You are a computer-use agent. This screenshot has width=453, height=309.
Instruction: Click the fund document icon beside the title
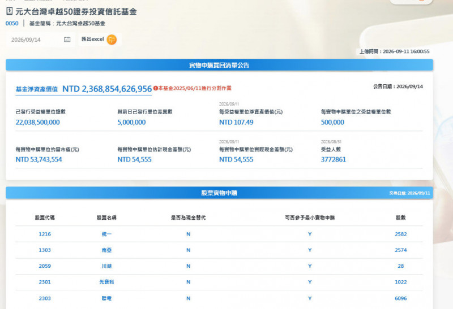pyautogui.click(x=10, y=11)
